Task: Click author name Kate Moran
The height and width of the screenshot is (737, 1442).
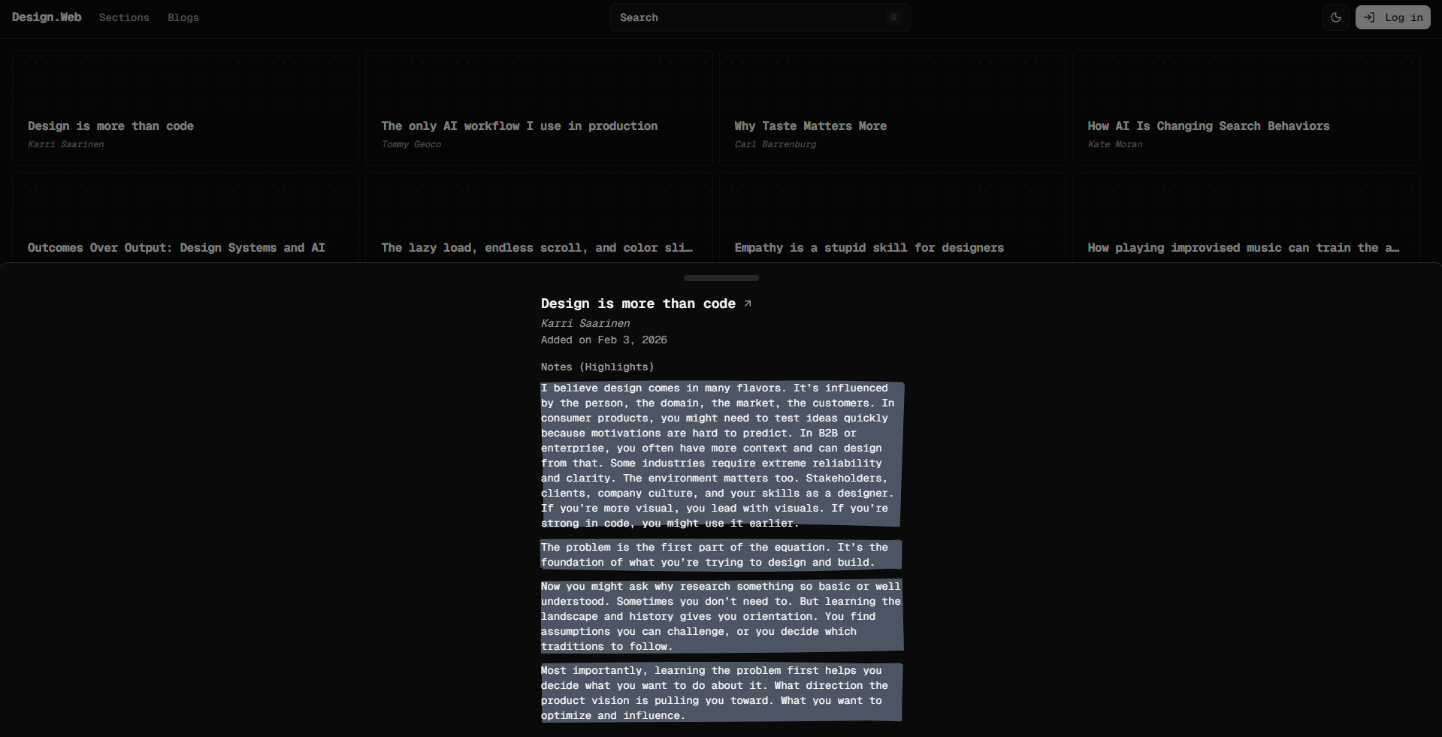Action: point(1114,144)
